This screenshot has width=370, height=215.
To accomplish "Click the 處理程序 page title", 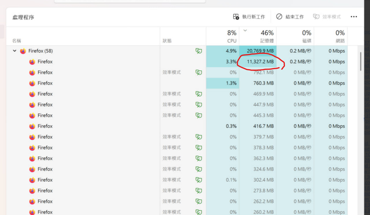I will pyautogui.click(x=23, y=17).
